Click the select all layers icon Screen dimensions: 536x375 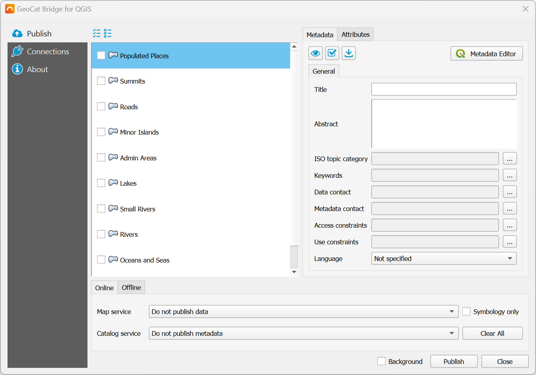97,33
